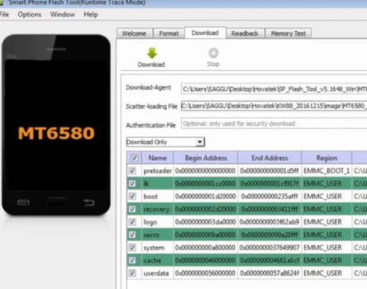
Task: Switch to the Format tab
Action: coord(169,33)
